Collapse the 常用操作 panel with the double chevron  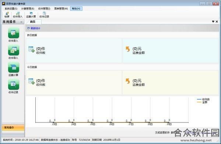point(21,22)
